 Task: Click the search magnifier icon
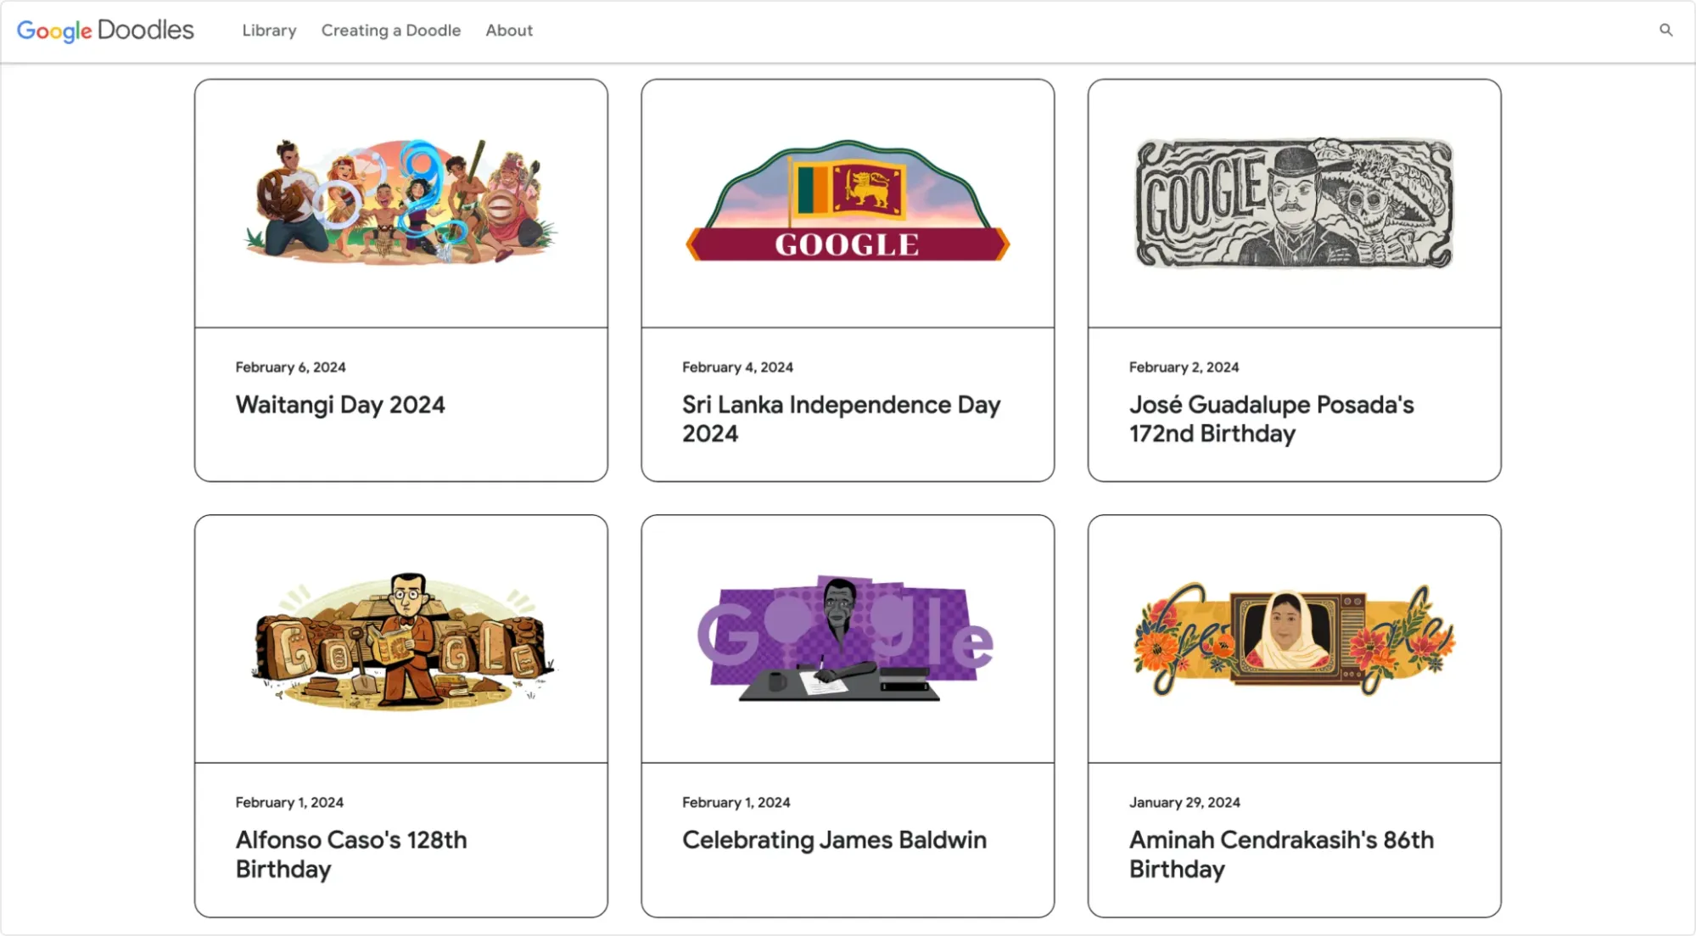1665,31
